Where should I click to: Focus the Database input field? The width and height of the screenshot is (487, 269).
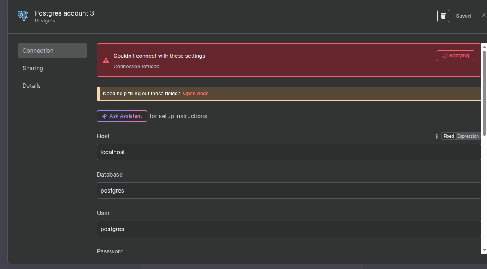(x=289, y=191)
